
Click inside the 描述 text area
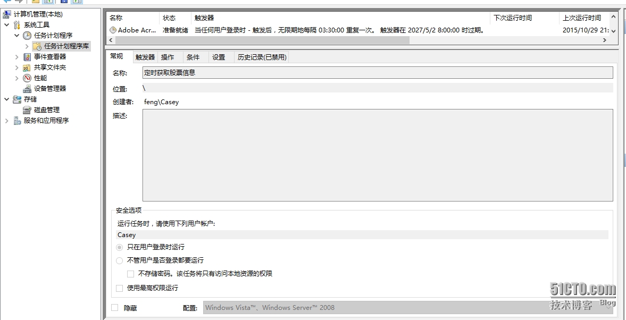click(378, 155)
